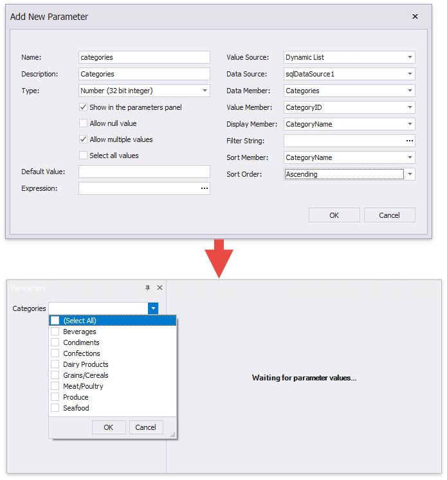This screenshot has width=447, height=480.
Task: Open the Sort Order dropdown
Action: [410, 174]
